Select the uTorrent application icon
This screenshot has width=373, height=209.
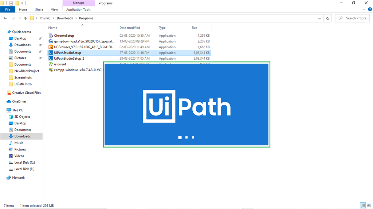[51, 64]
